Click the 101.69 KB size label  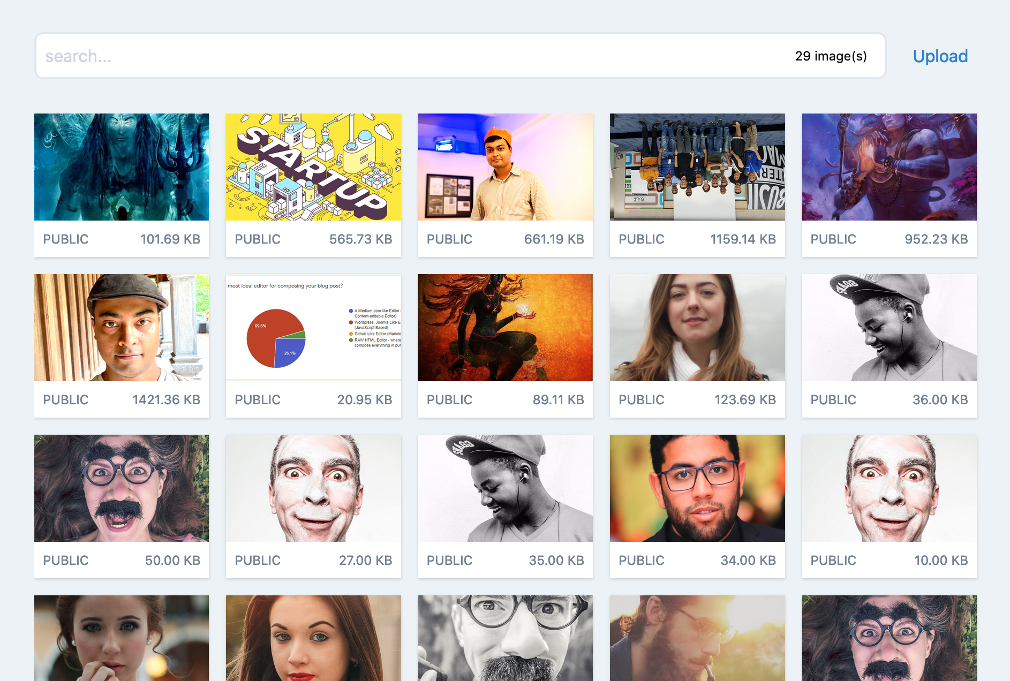coord(170,239)
